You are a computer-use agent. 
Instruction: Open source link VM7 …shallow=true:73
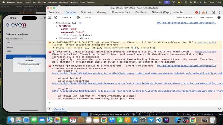pos(186,66)
